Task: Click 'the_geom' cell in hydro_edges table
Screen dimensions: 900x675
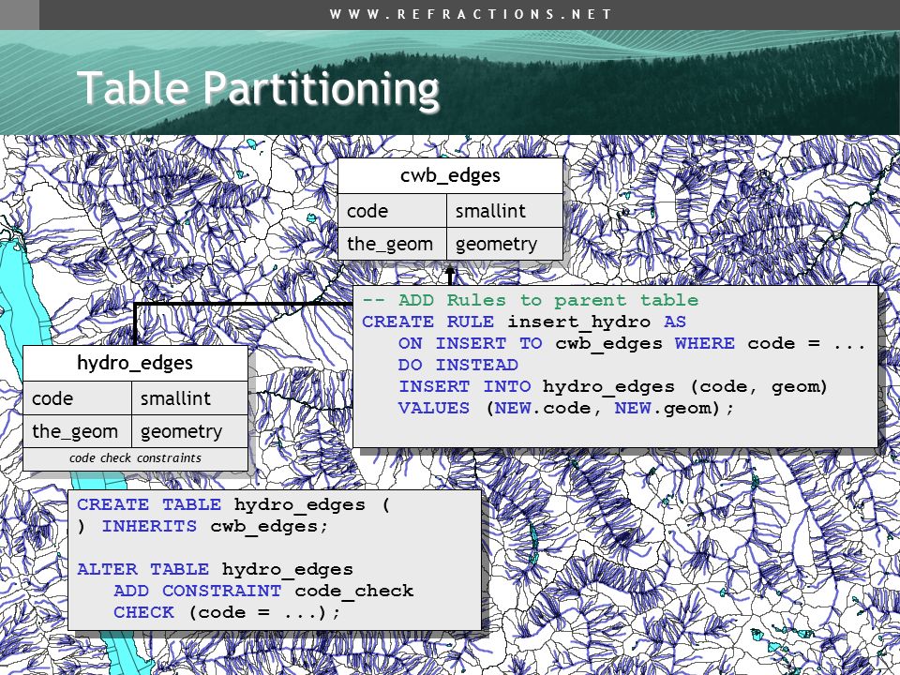Action: 77,431
